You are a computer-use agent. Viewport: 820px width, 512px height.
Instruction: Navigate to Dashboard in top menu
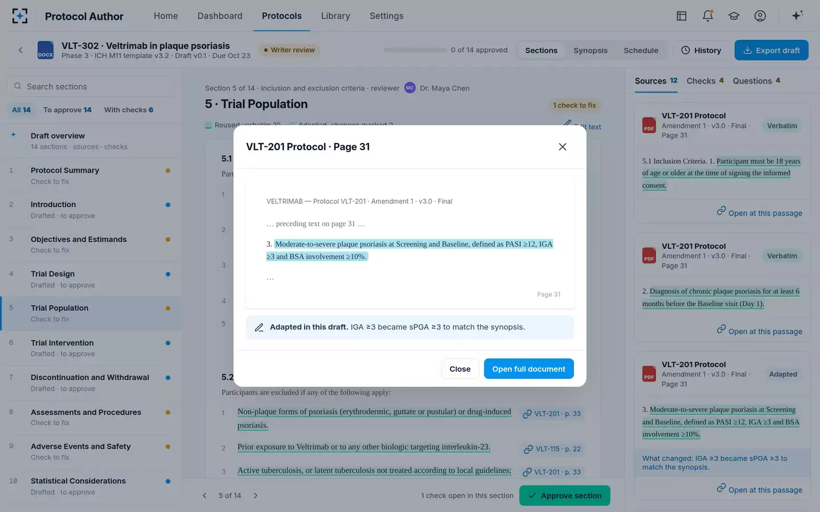pyautogui.click(x=220, y=16)
